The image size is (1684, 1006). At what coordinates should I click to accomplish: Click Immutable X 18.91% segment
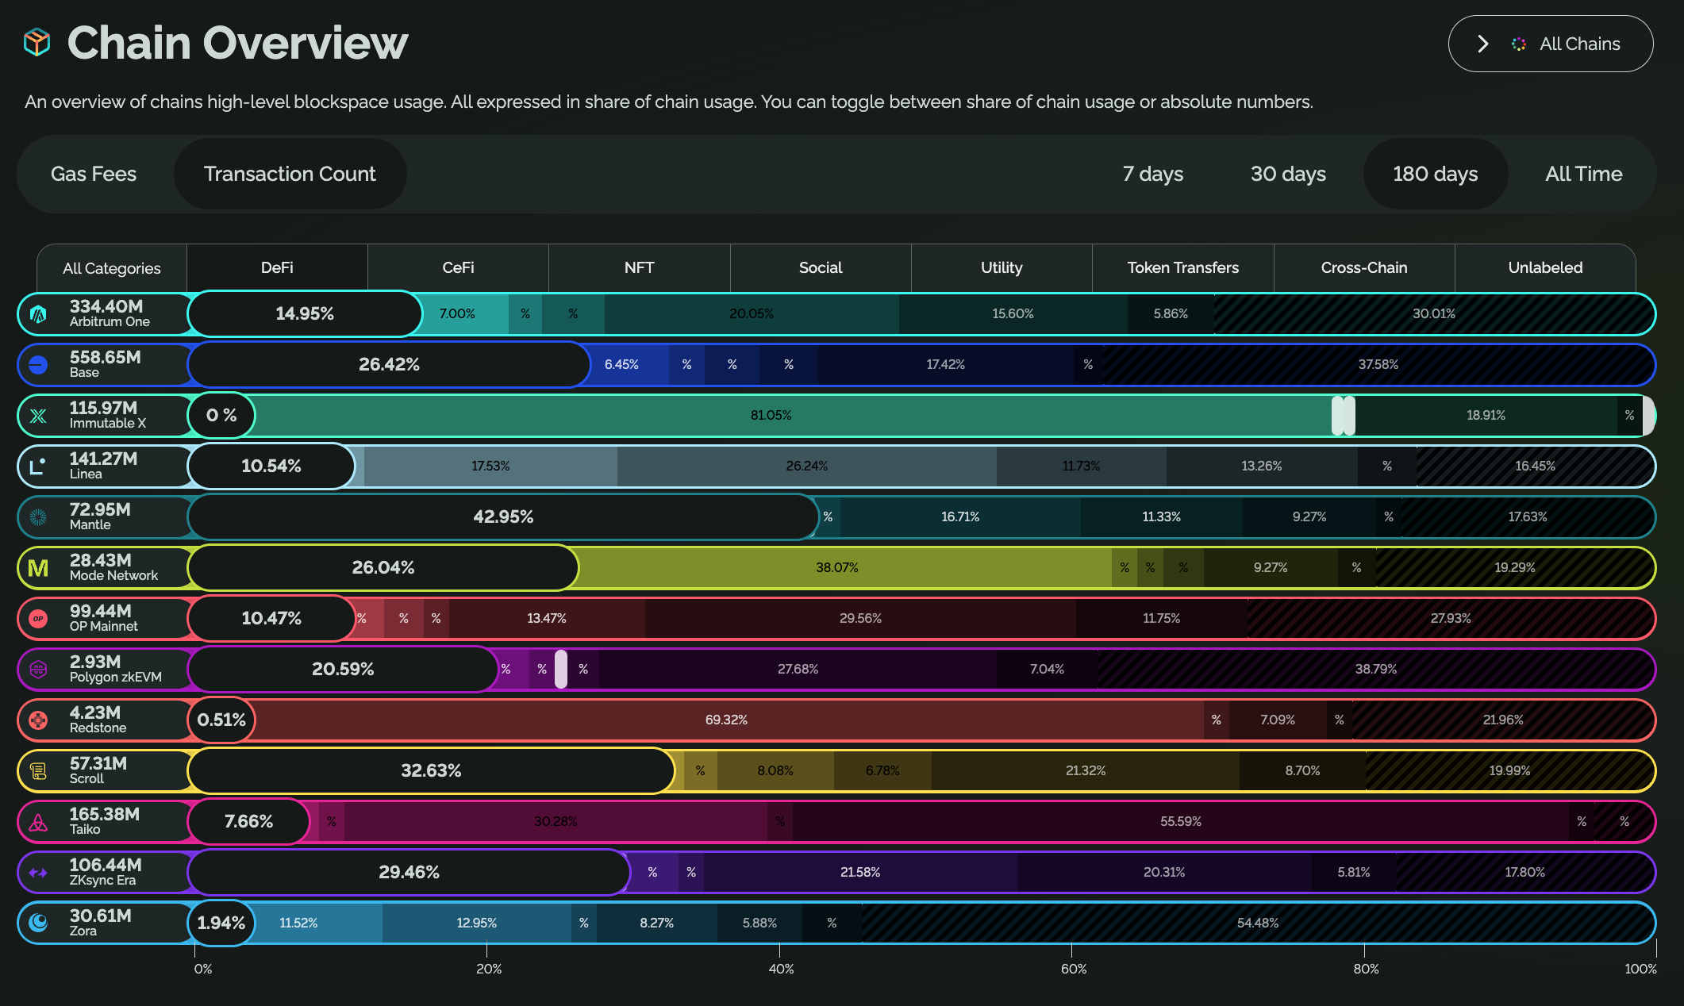1486,416
